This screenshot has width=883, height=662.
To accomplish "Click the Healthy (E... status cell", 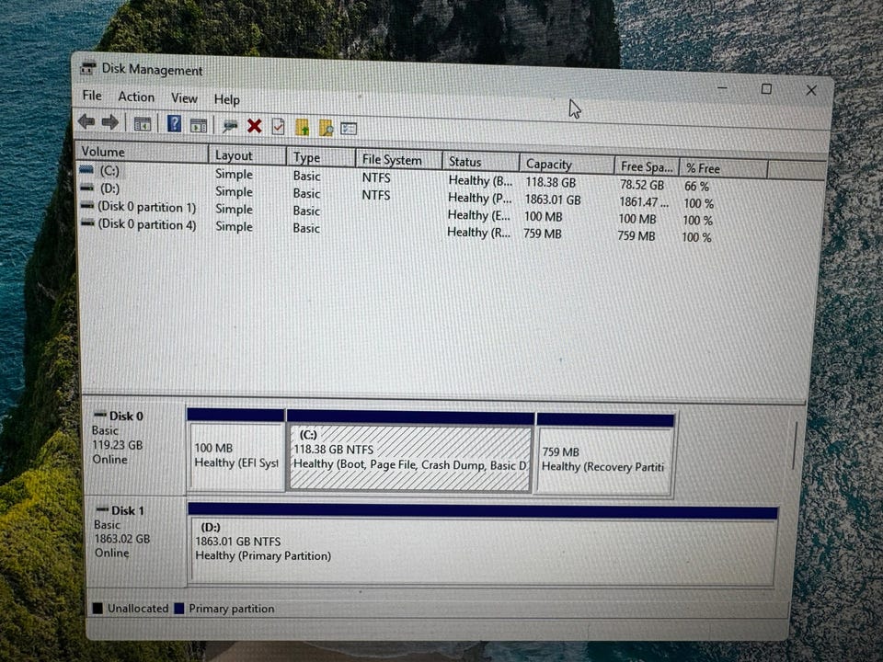I will pyautogui.click(x=478, y=215).
